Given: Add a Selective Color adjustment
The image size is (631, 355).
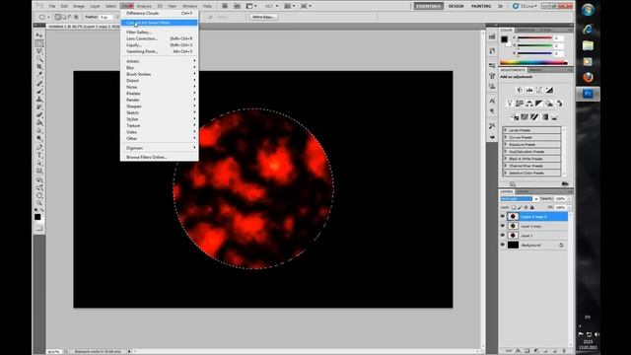Looking at the screenshot, I should tap(554, 117).
